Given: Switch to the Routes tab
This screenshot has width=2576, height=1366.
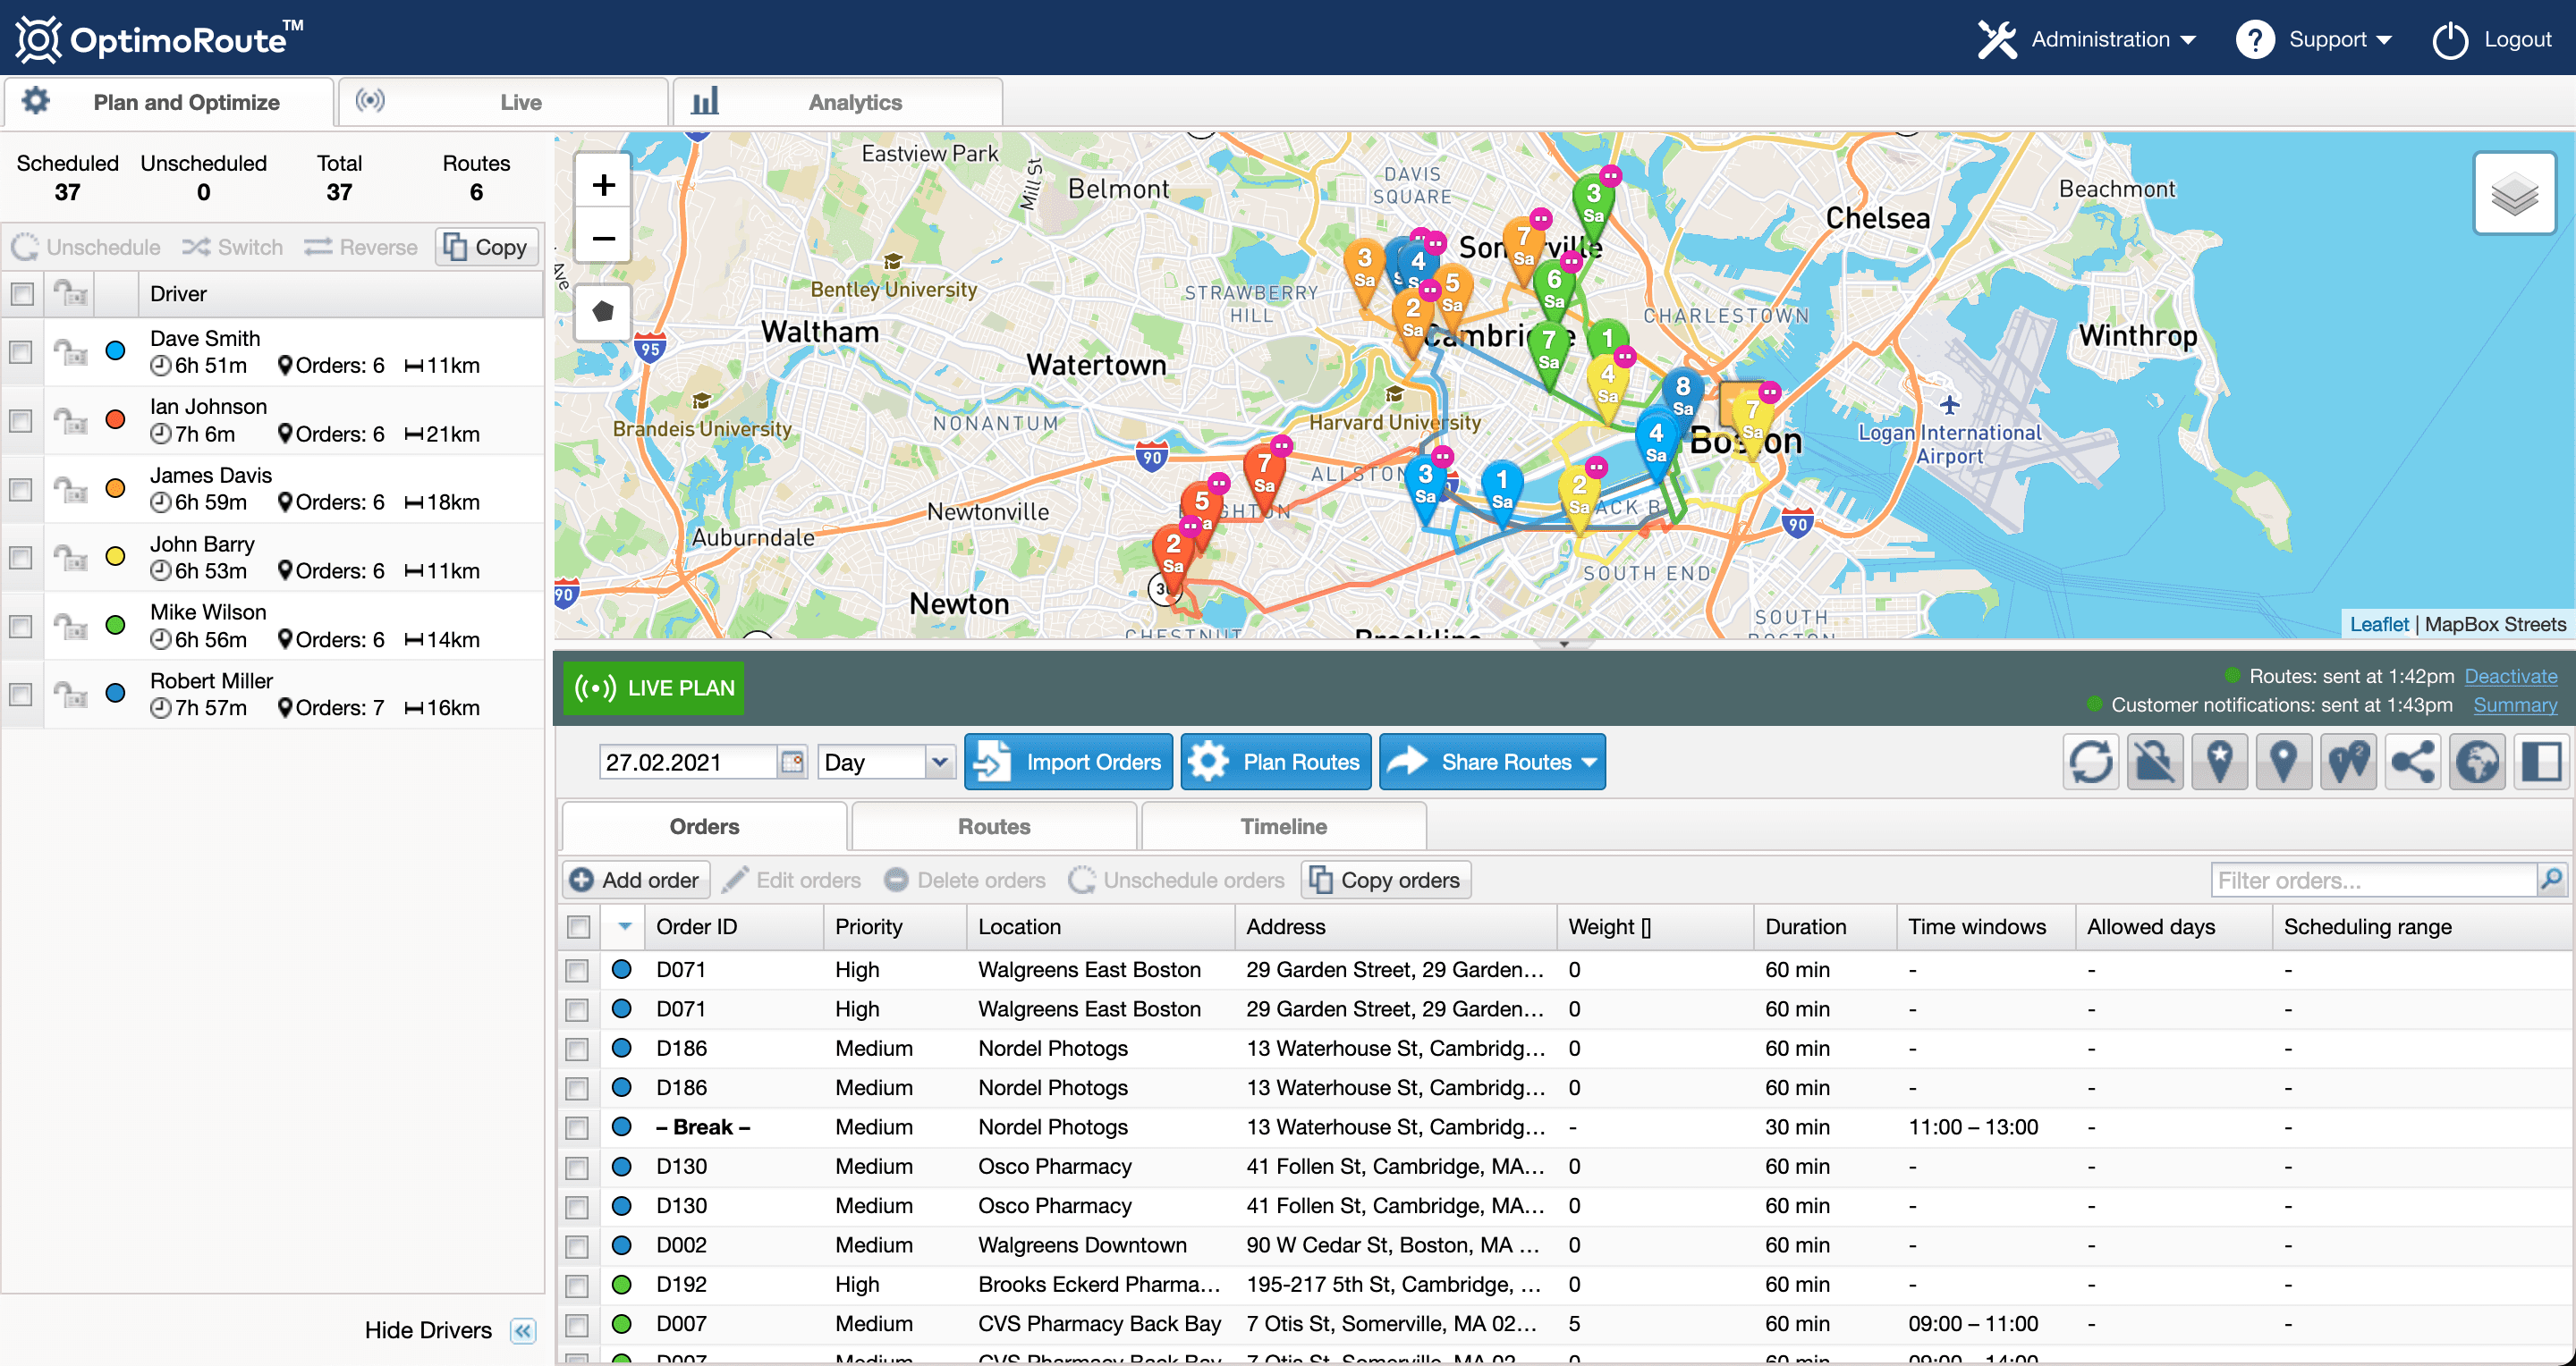Looking at the screenshot, I should [993, 826].
